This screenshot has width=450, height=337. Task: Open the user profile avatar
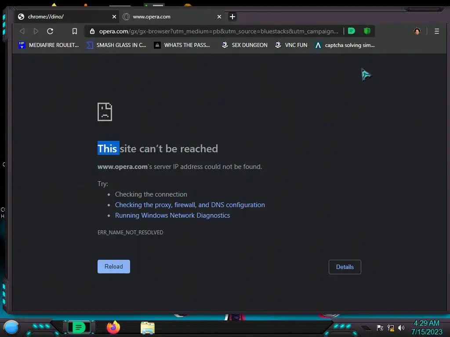click(417, 31)
